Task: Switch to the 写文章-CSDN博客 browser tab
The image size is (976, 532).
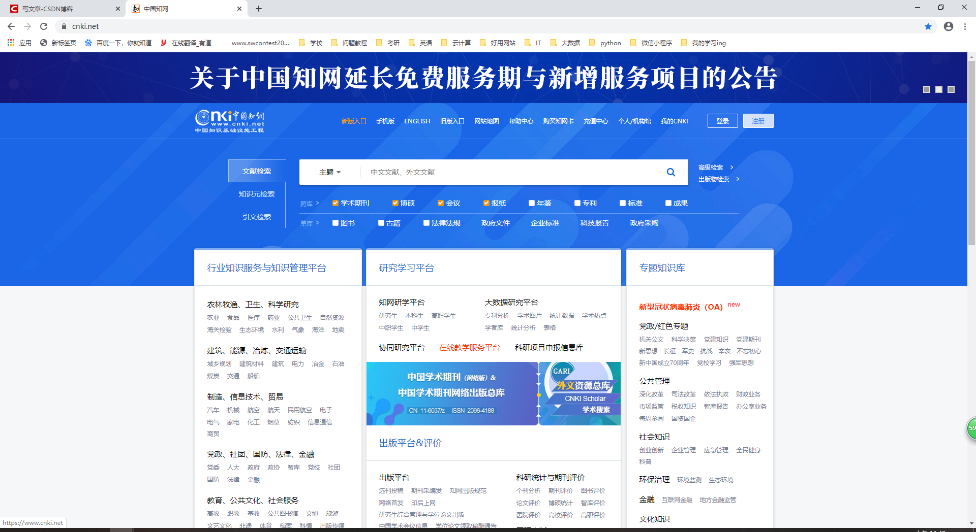Action: 64,9
